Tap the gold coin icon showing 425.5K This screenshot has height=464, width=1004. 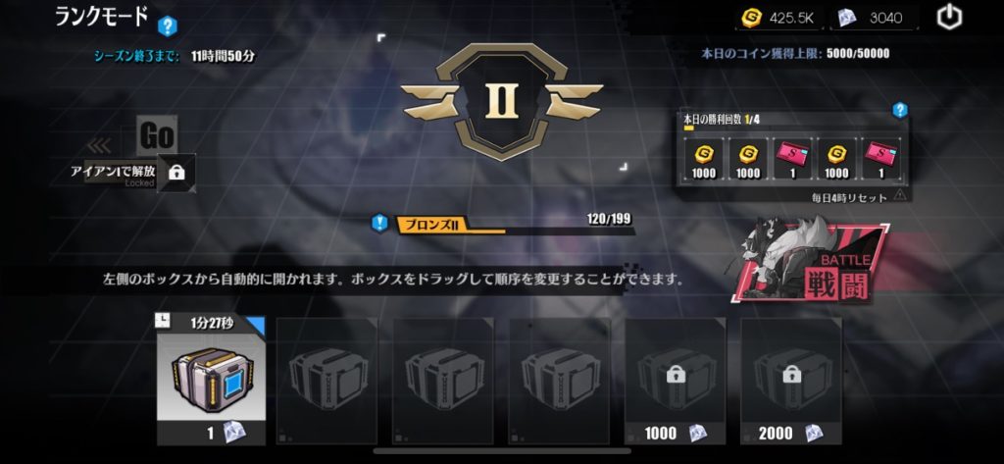751,18
